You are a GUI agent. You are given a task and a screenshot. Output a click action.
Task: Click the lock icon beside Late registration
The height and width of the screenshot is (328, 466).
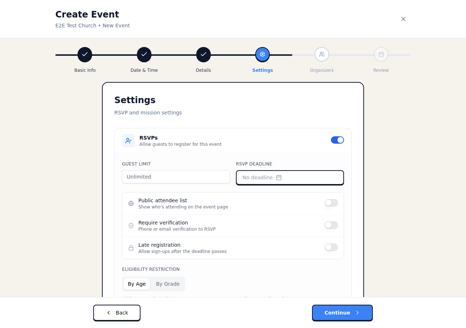click(x=131, y=248)
